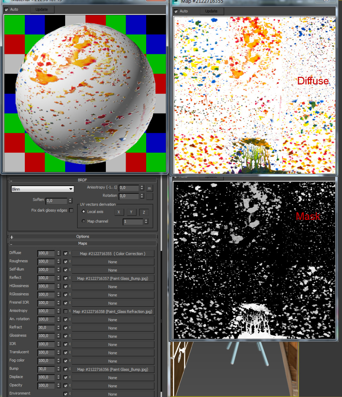
Task: Click the Z local axis button
Action: pyautogui.click(x=143, y=212)
